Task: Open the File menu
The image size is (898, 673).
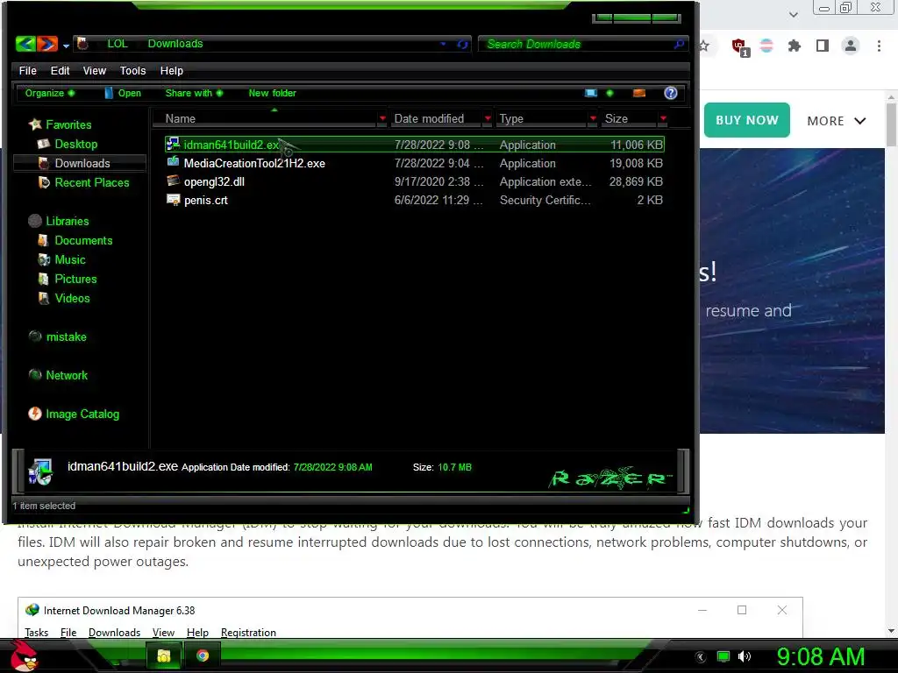Action: tap(27, 70)
